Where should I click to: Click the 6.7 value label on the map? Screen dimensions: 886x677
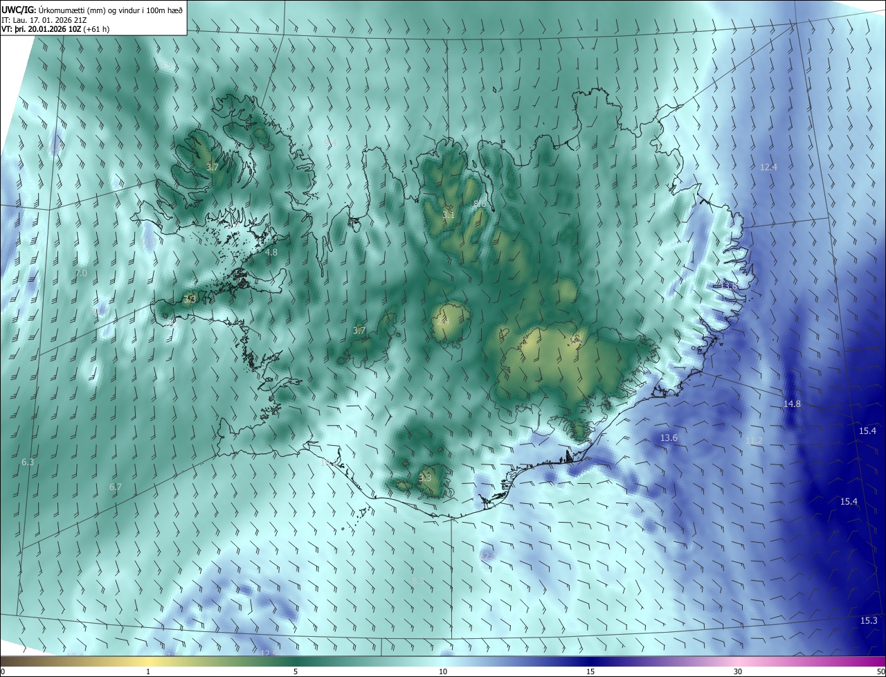(x=116, y=487)
